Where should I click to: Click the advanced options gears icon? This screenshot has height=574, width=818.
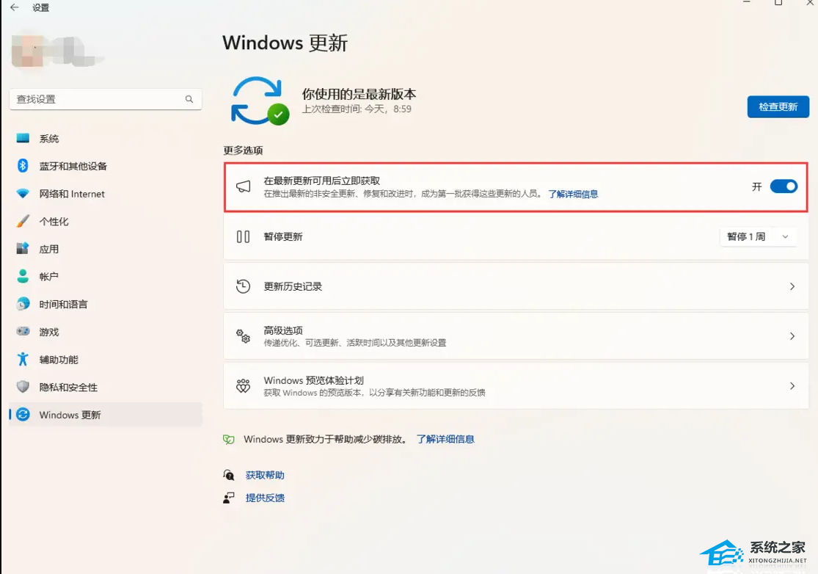243,336
